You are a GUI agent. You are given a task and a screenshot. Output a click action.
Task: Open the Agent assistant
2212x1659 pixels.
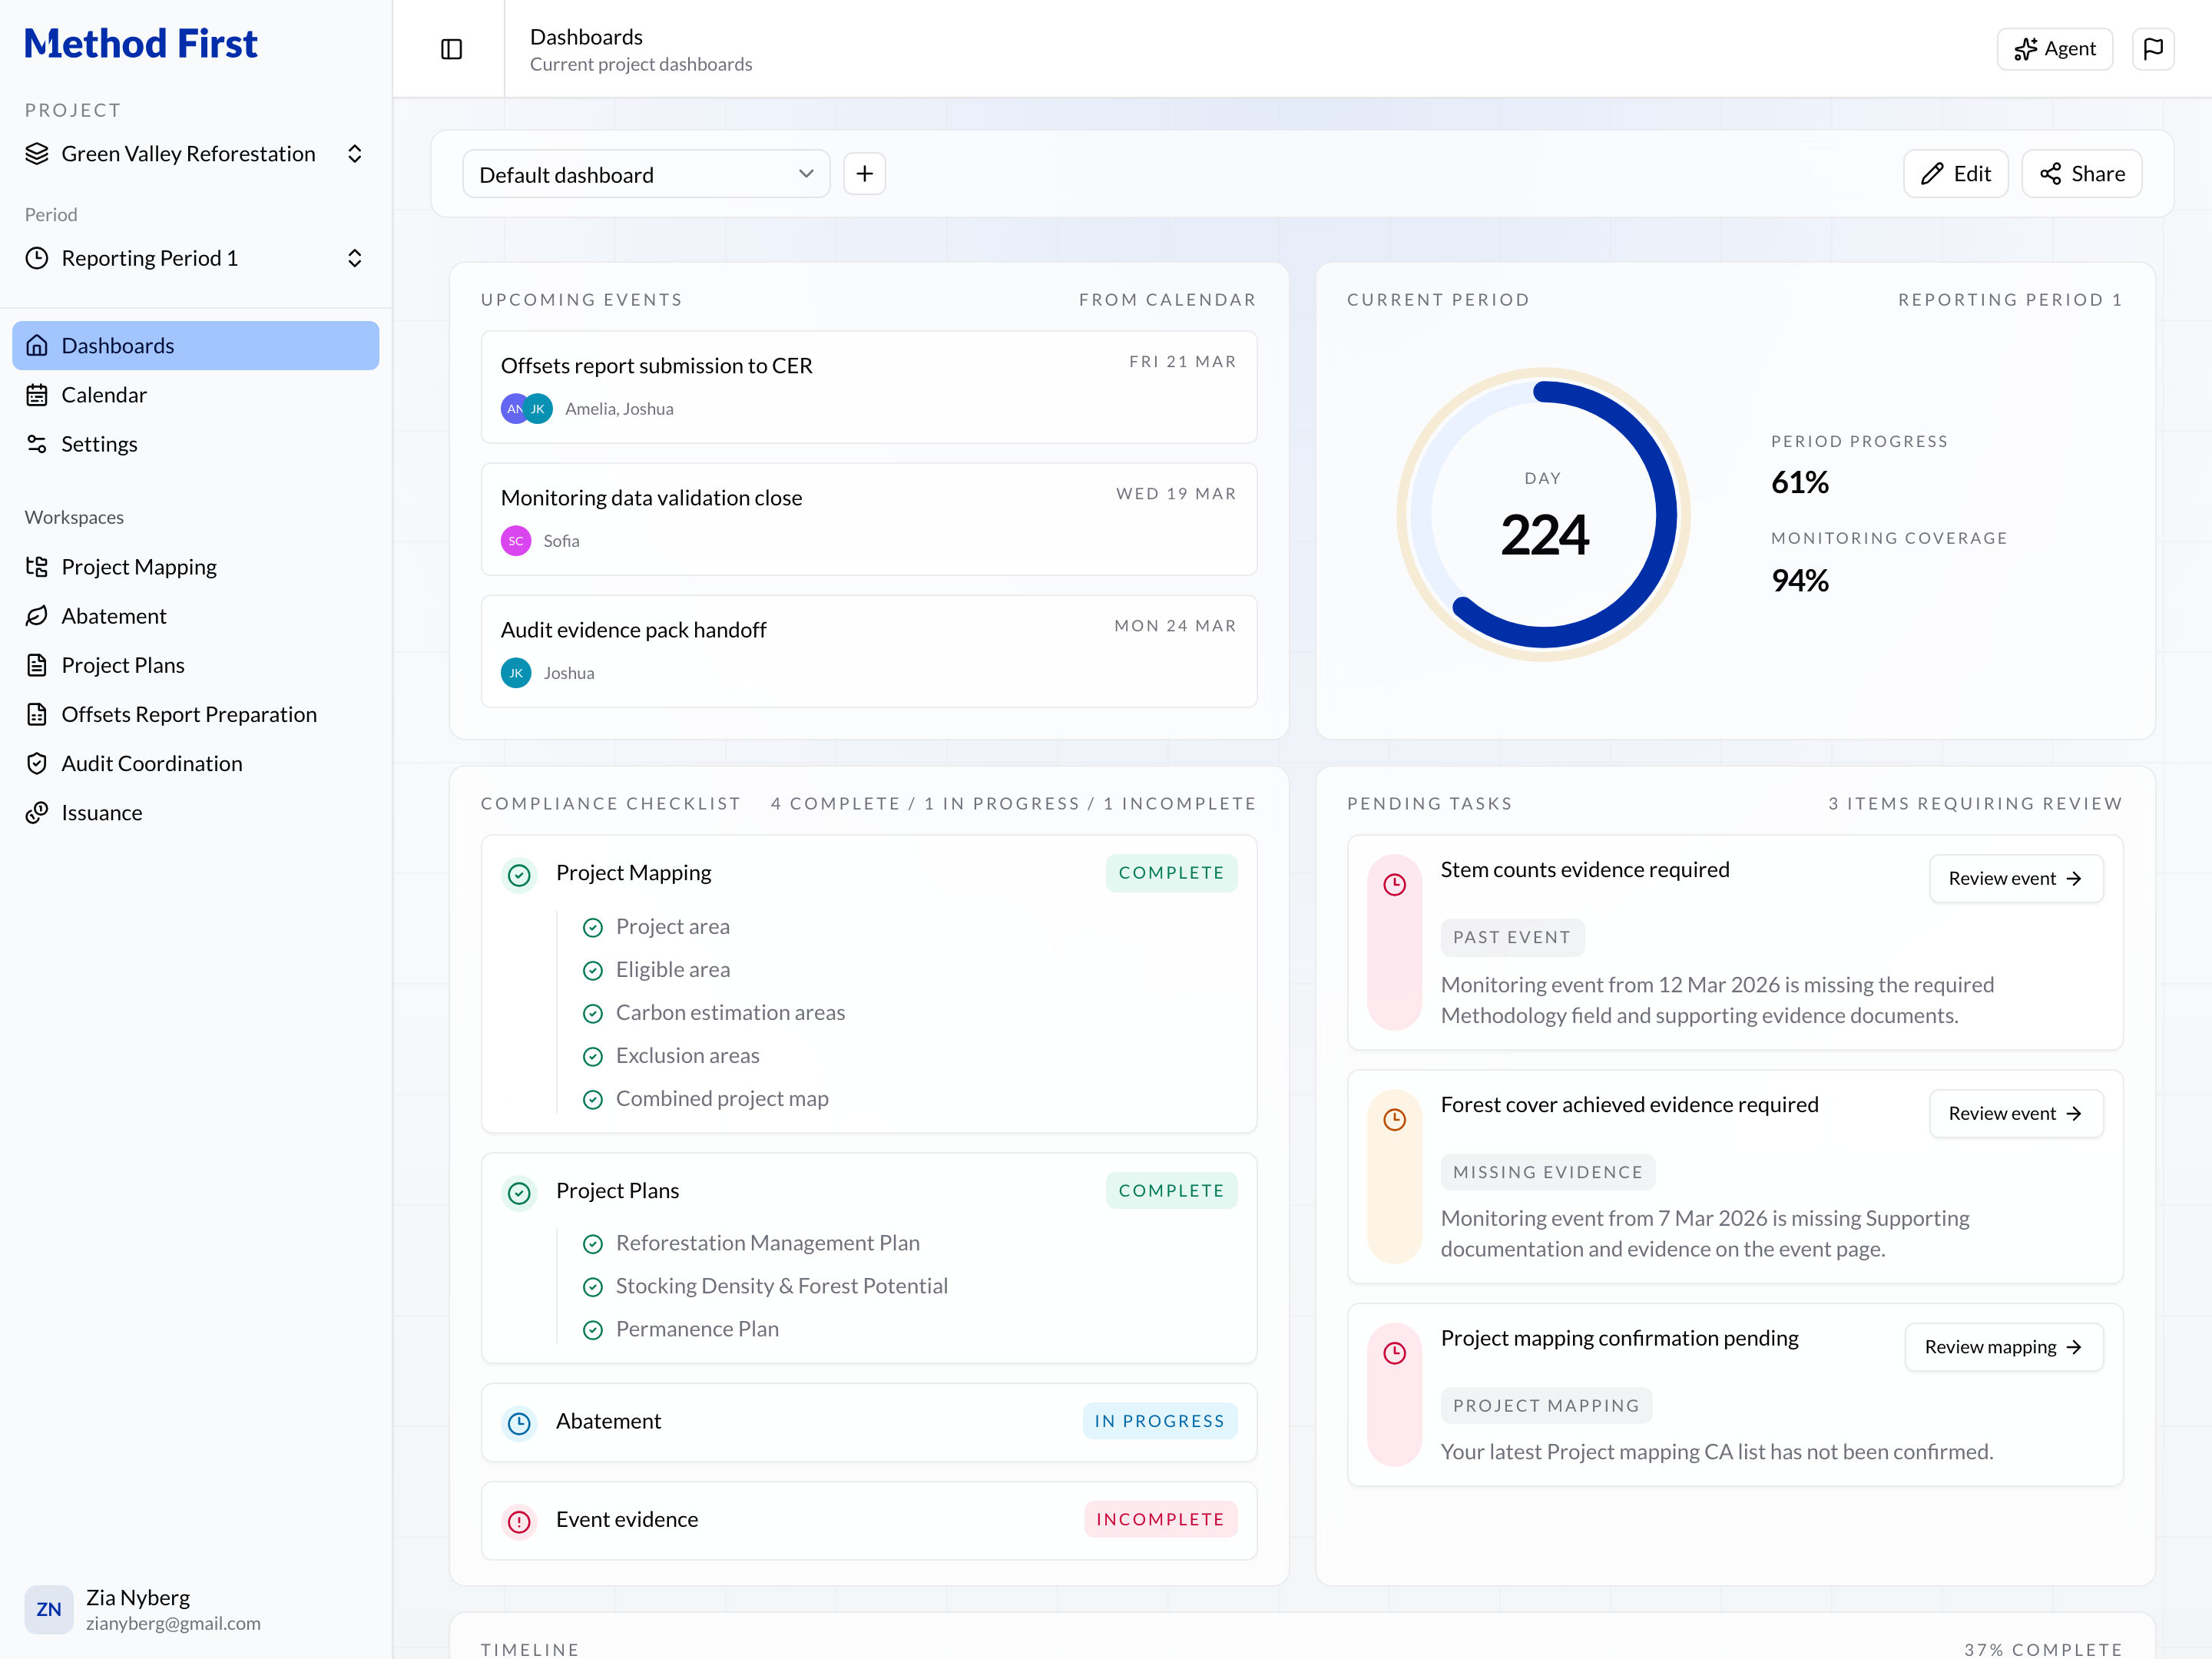pyautogui.click(x=2054, y=49)
